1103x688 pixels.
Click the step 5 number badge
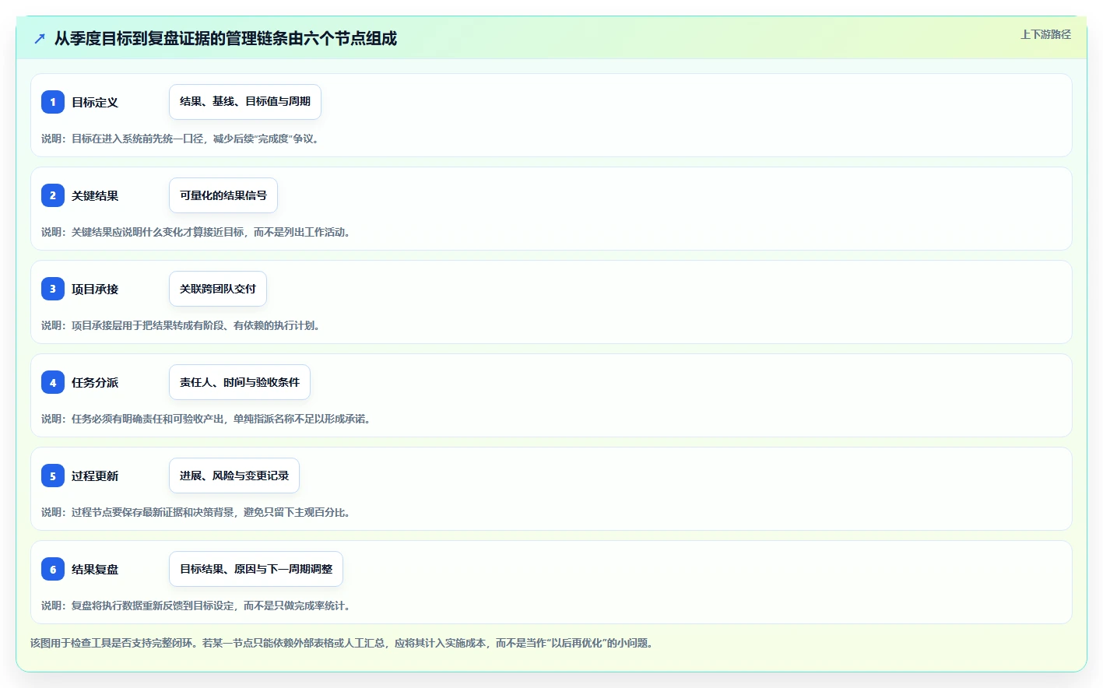click(53, 476)
